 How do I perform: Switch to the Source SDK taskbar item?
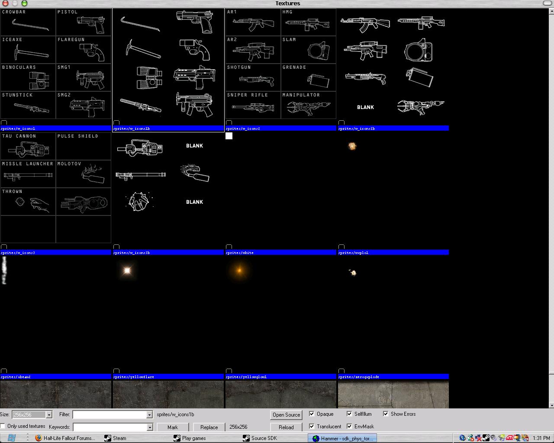(x=274, y=438)
